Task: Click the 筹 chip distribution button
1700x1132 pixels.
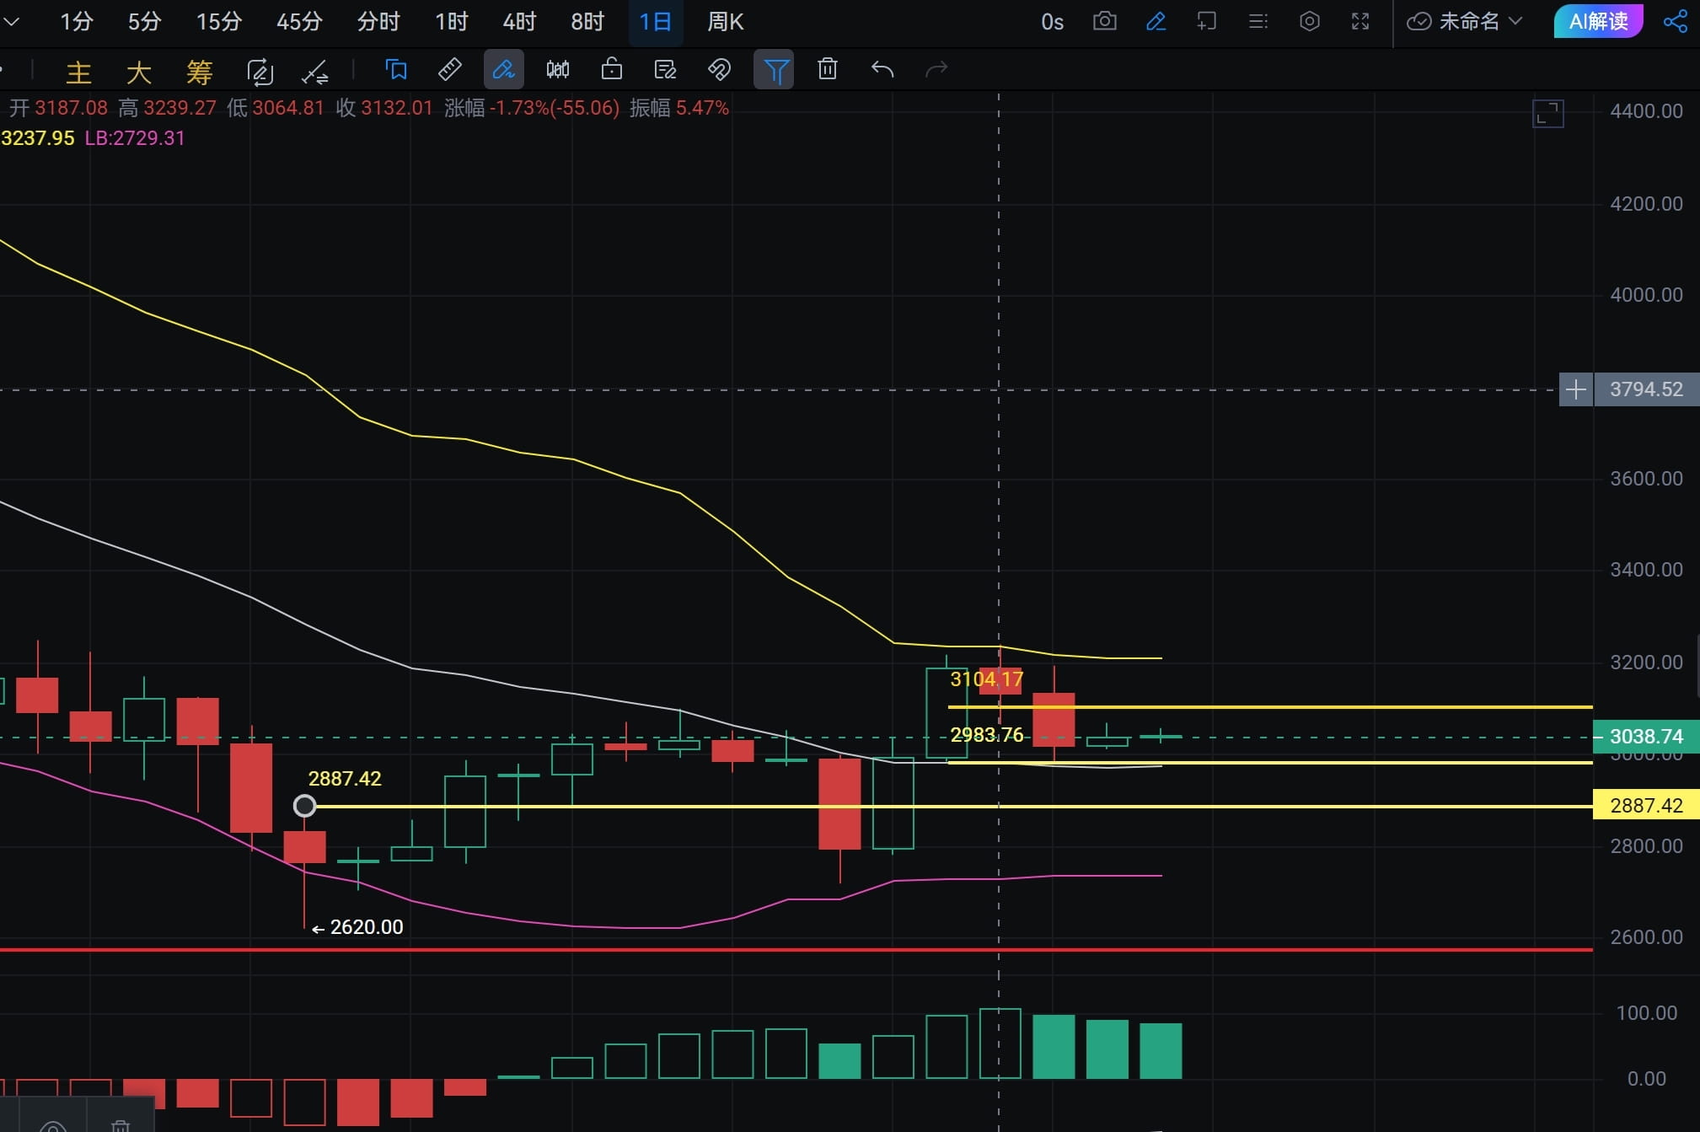Action: point(199,72)
